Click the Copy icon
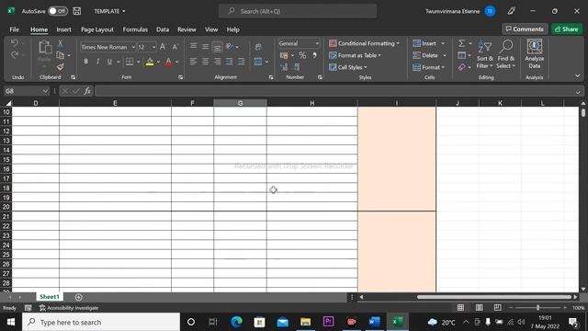 coord(60,55)
